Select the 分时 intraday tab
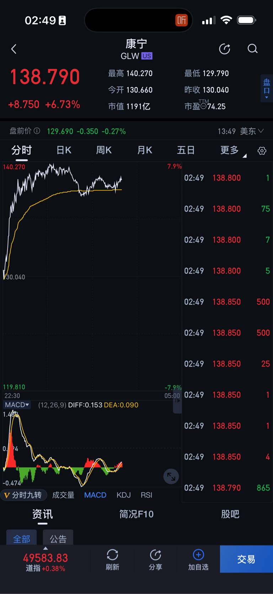This screenshot has height=594, width=273. coord(22,150)
